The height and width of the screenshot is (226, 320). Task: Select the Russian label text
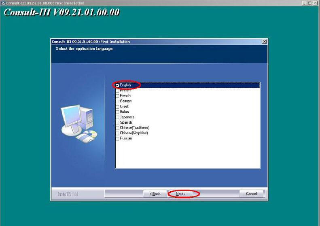click(x=126, y=138)
